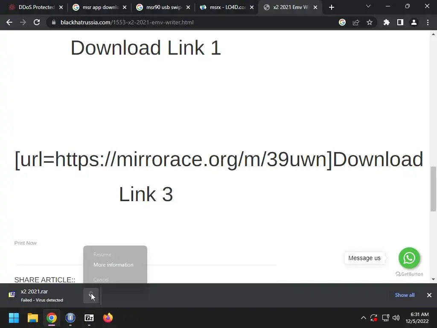Viewport: 437px width, 328px height.
Task: Click Print Now link
Action: [25, 243]
